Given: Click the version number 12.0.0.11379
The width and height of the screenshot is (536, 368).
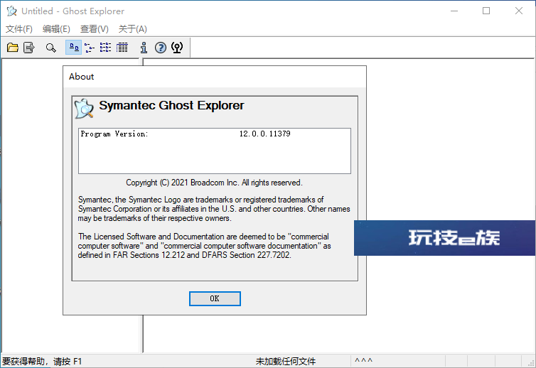Looking at the screenshot, I should tap(265, 134).
